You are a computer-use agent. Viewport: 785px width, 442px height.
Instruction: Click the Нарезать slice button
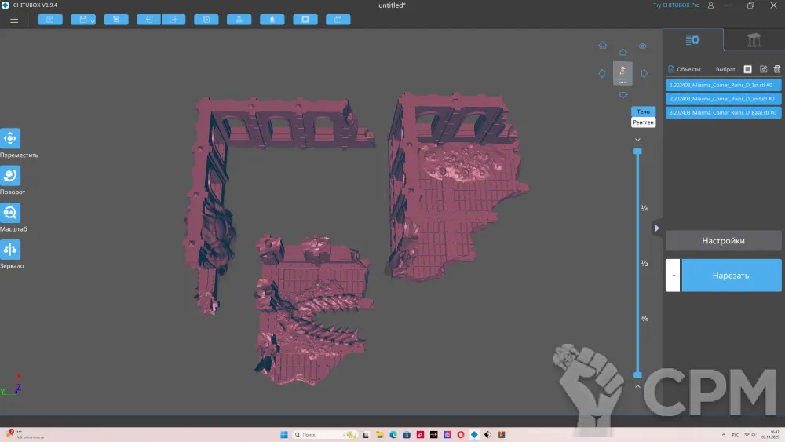tap(731, 276)
